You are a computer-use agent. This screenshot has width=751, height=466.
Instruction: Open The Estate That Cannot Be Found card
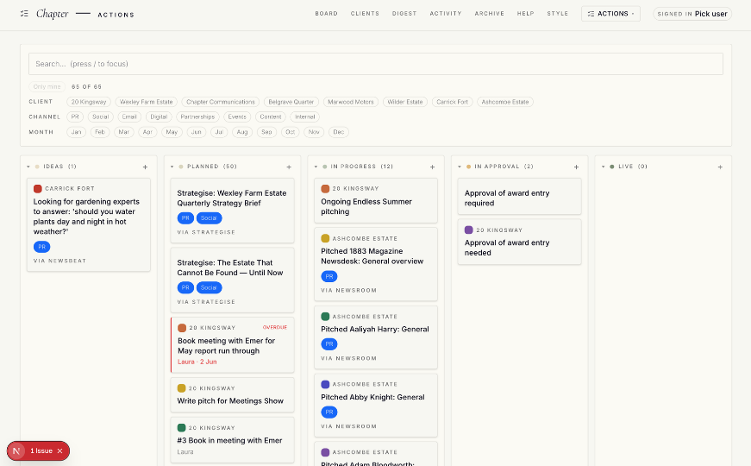point(232,280)
